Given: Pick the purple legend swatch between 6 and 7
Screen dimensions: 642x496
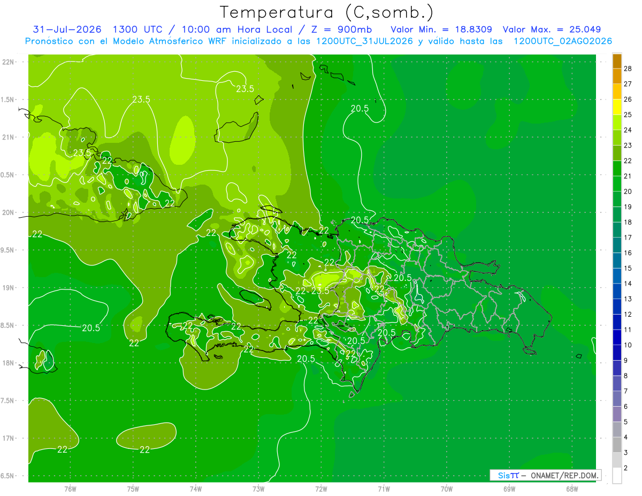Looking at the screenshot, I should click(x=617, y=399).
